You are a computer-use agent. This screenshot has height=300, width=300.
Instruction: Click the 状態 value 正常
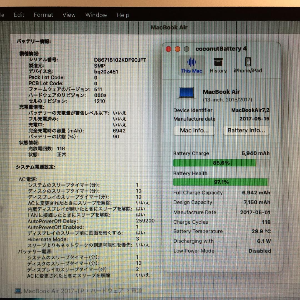tap(61, 155)
